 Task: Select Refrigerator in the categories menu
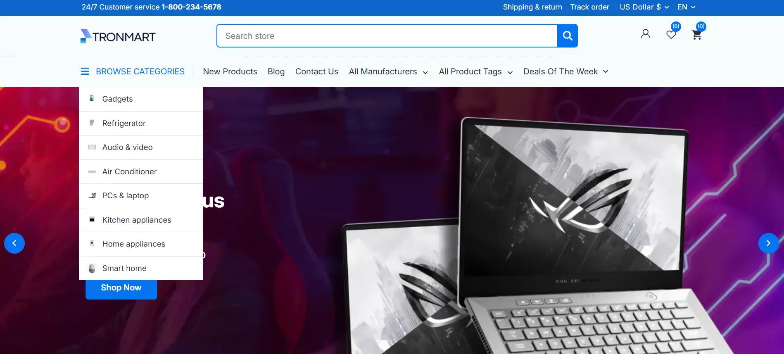pyautogui.click(x=141, y=123)
